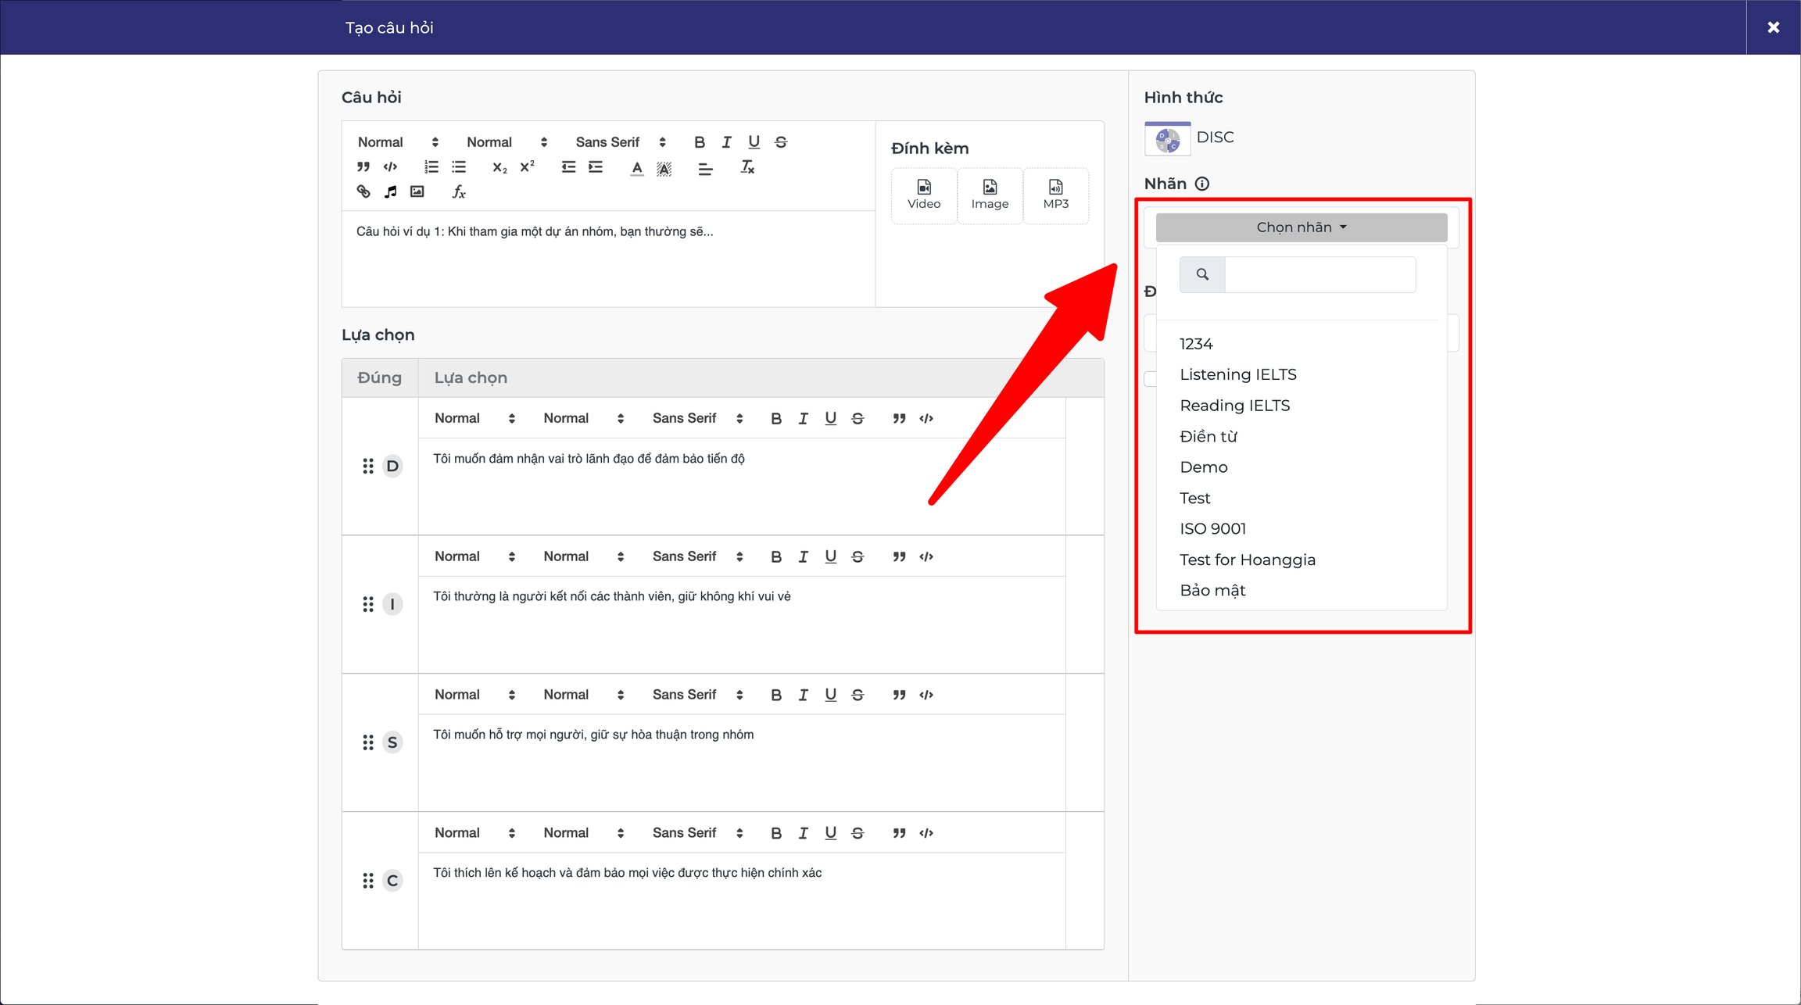The height and width of the screenshot is (1005, 1801).
Task: Toggle strikethrough in option D toolbar
Action: pos(858,419)
